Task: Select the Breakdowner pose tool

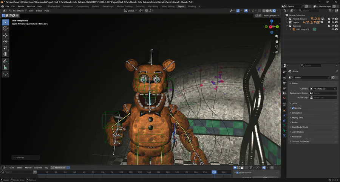Action: pos(5,74)
